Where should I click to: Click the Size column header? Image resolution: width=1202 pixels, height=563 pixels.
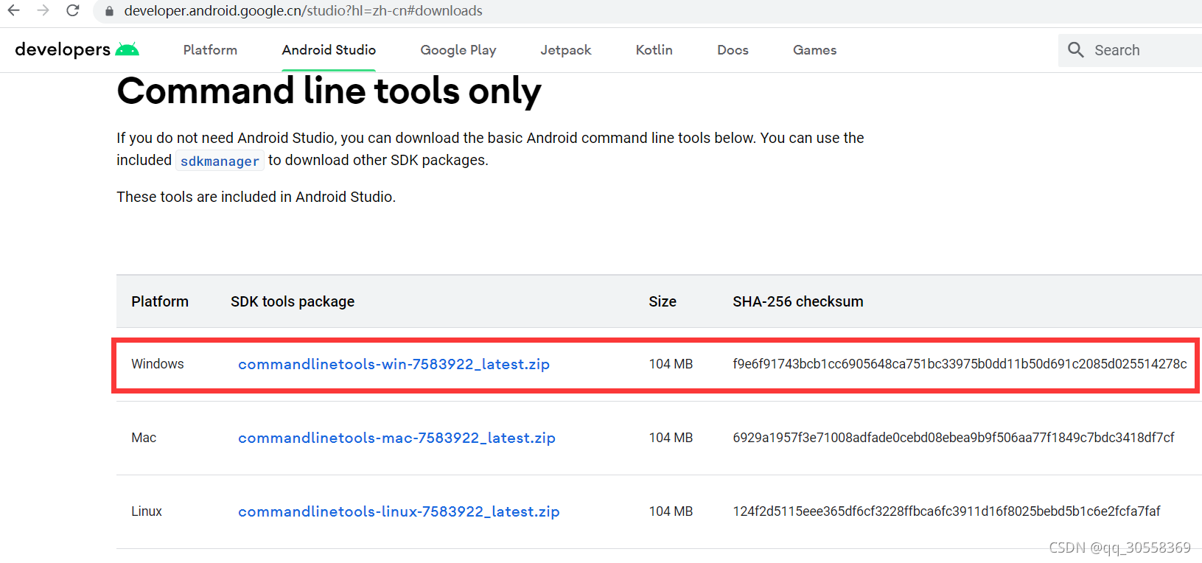(663, 301)
